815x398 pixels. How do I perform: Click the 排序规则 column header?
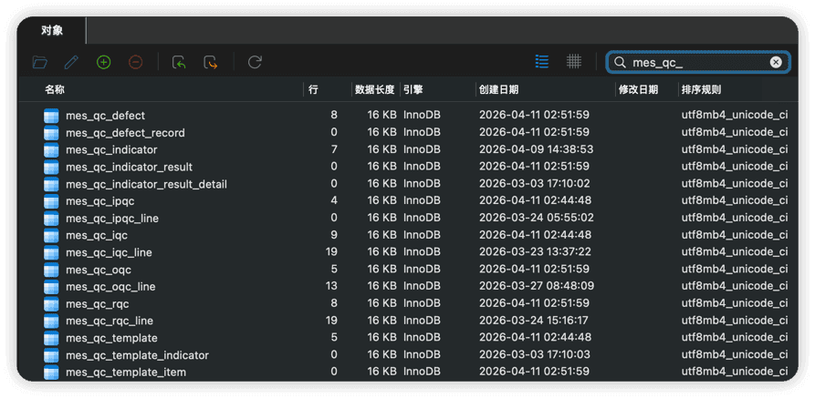[x=701, y=89]
